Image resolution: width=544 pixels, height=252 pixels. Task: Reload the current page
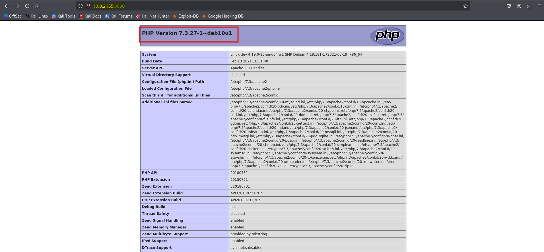coord(27,6)
